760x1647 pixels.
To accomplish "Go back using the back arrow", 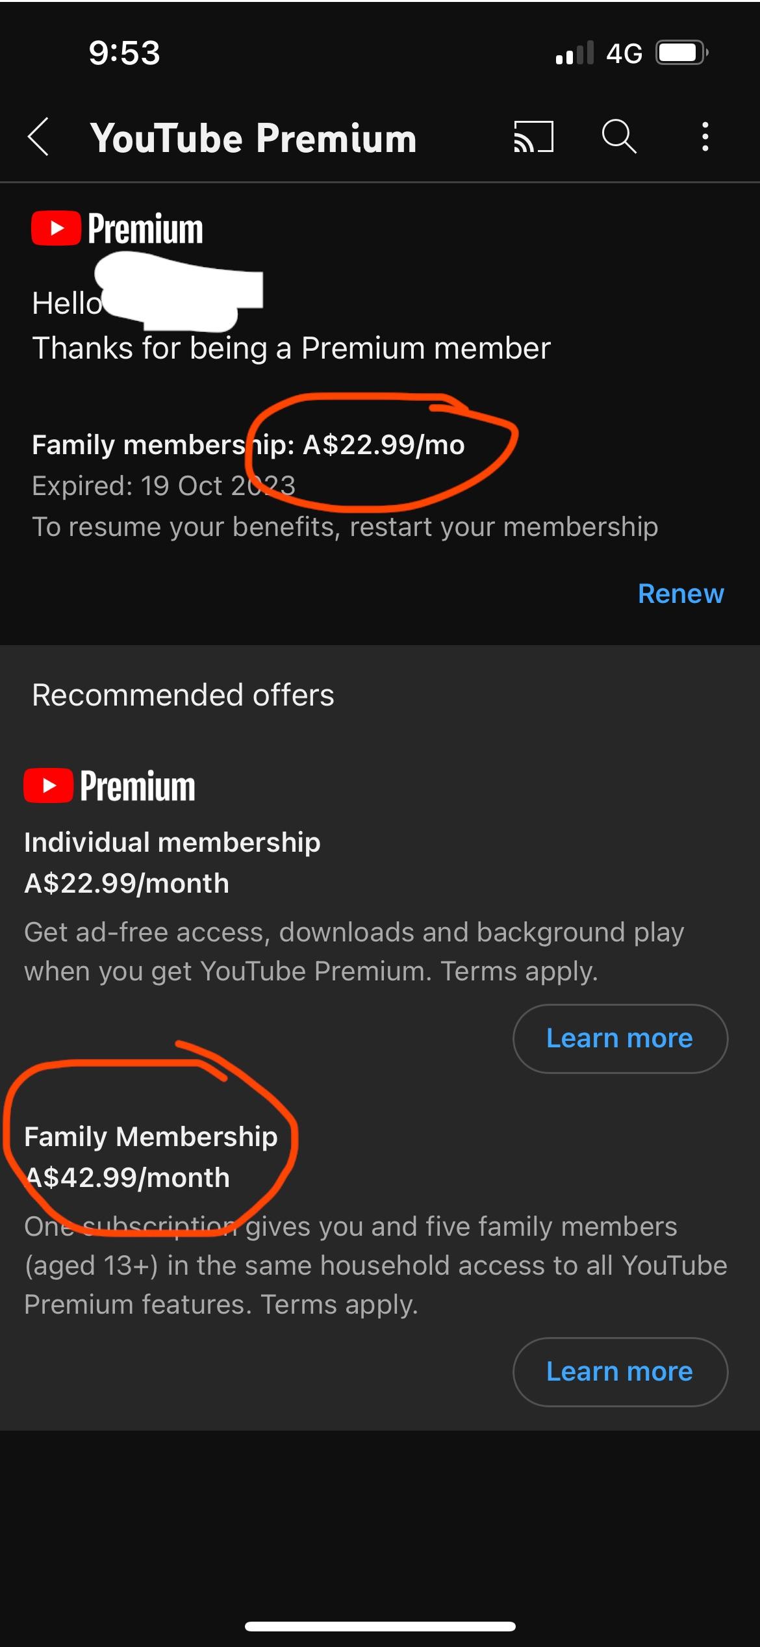I will (39, 137).
